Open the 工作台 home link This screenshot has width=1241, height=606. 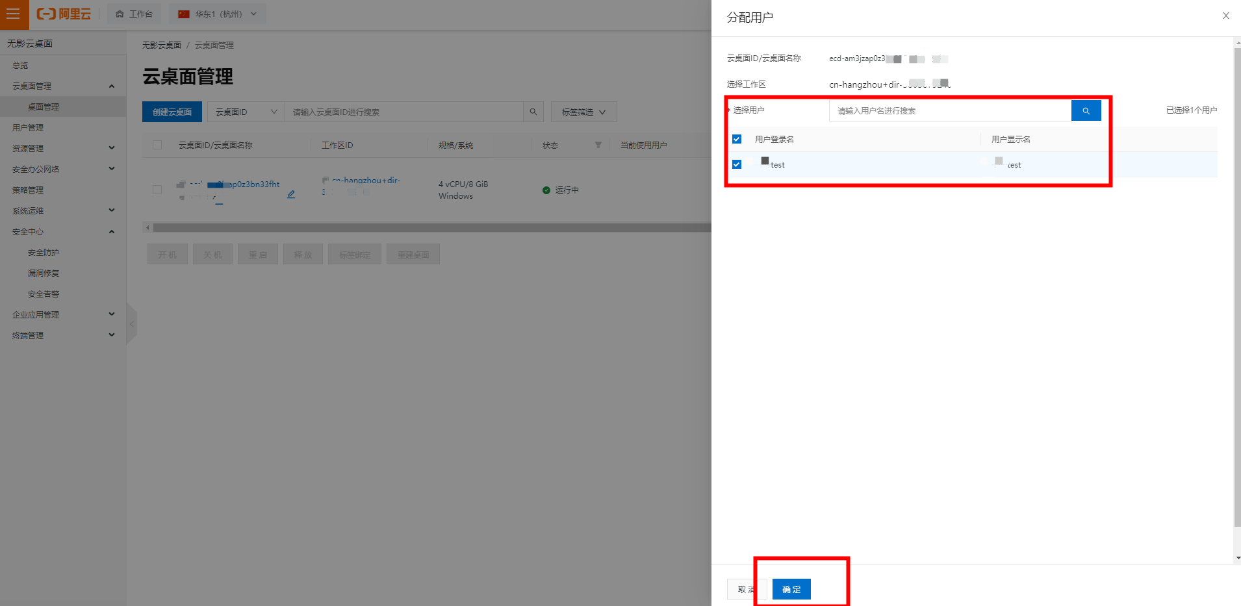tap(134, 14)
